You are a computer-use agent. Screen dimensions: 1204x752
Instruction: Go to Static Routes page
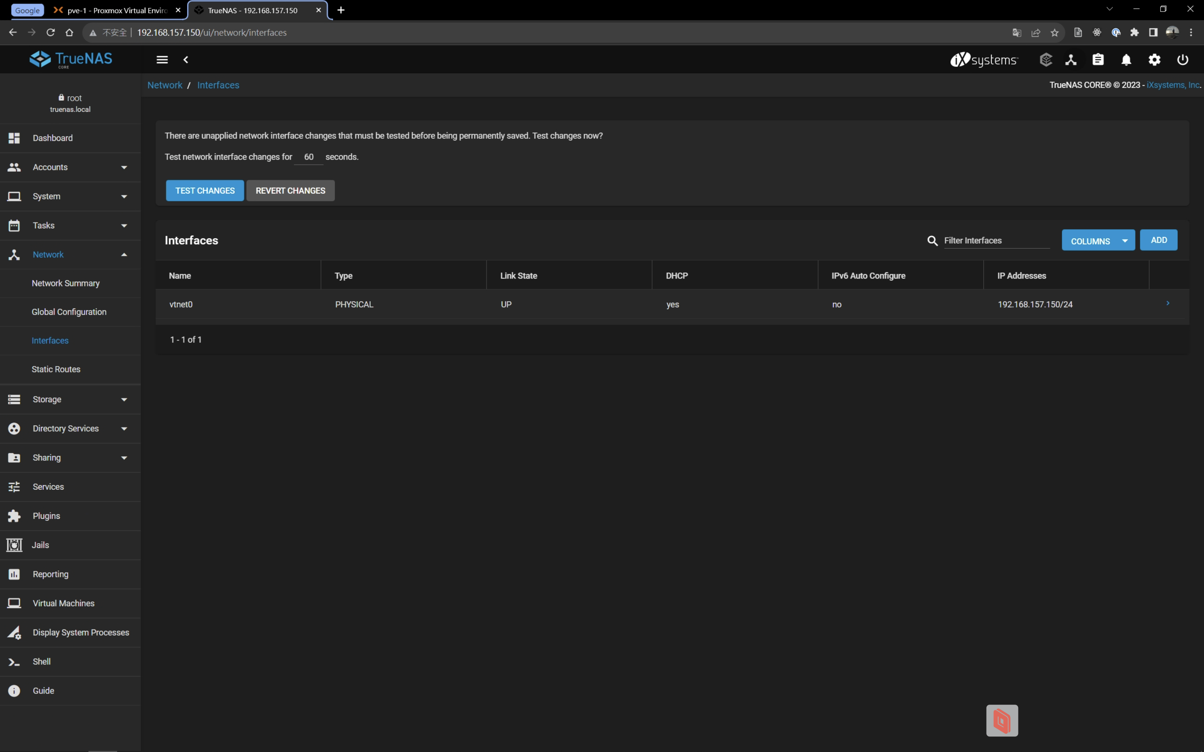tap(56, 369)
